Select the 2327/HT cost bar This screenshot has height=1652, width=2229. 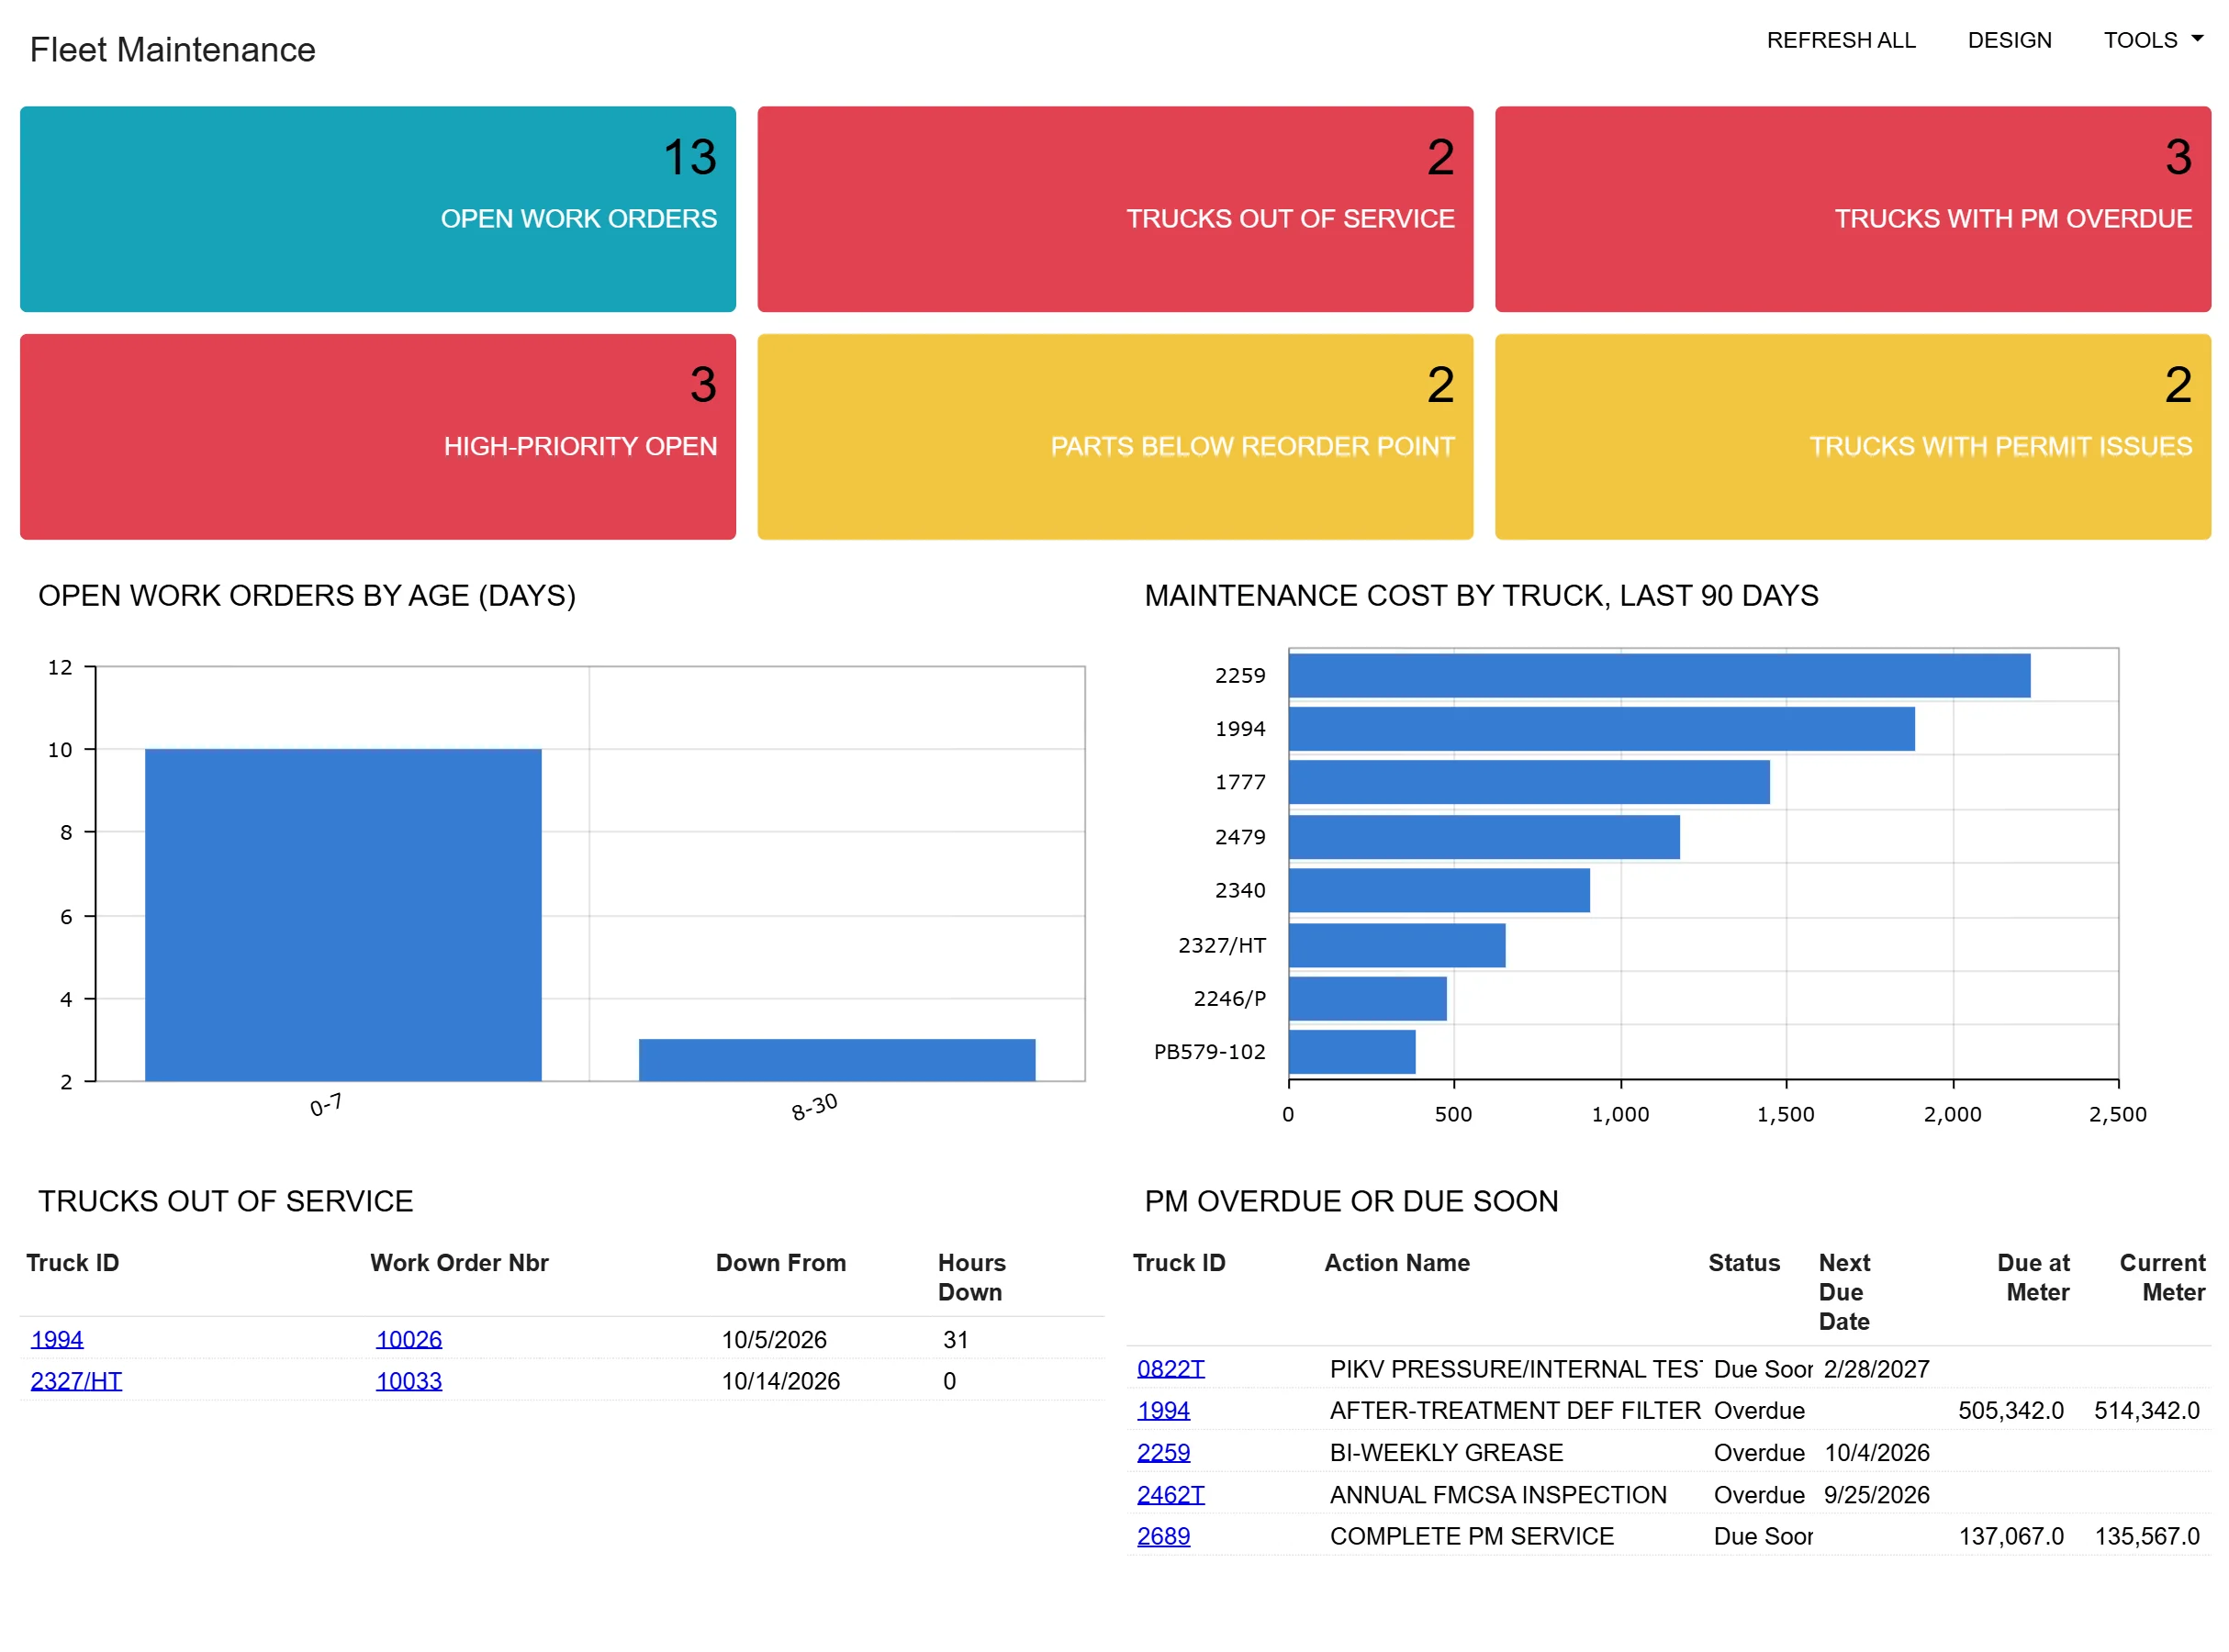1397,945
